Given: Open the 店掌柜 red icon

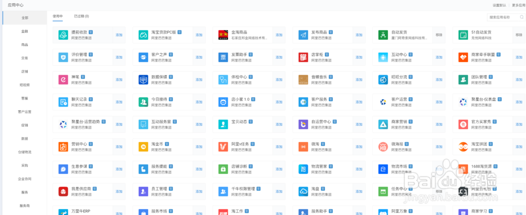Looking at the screenshot, I should [x=304, y=57].
